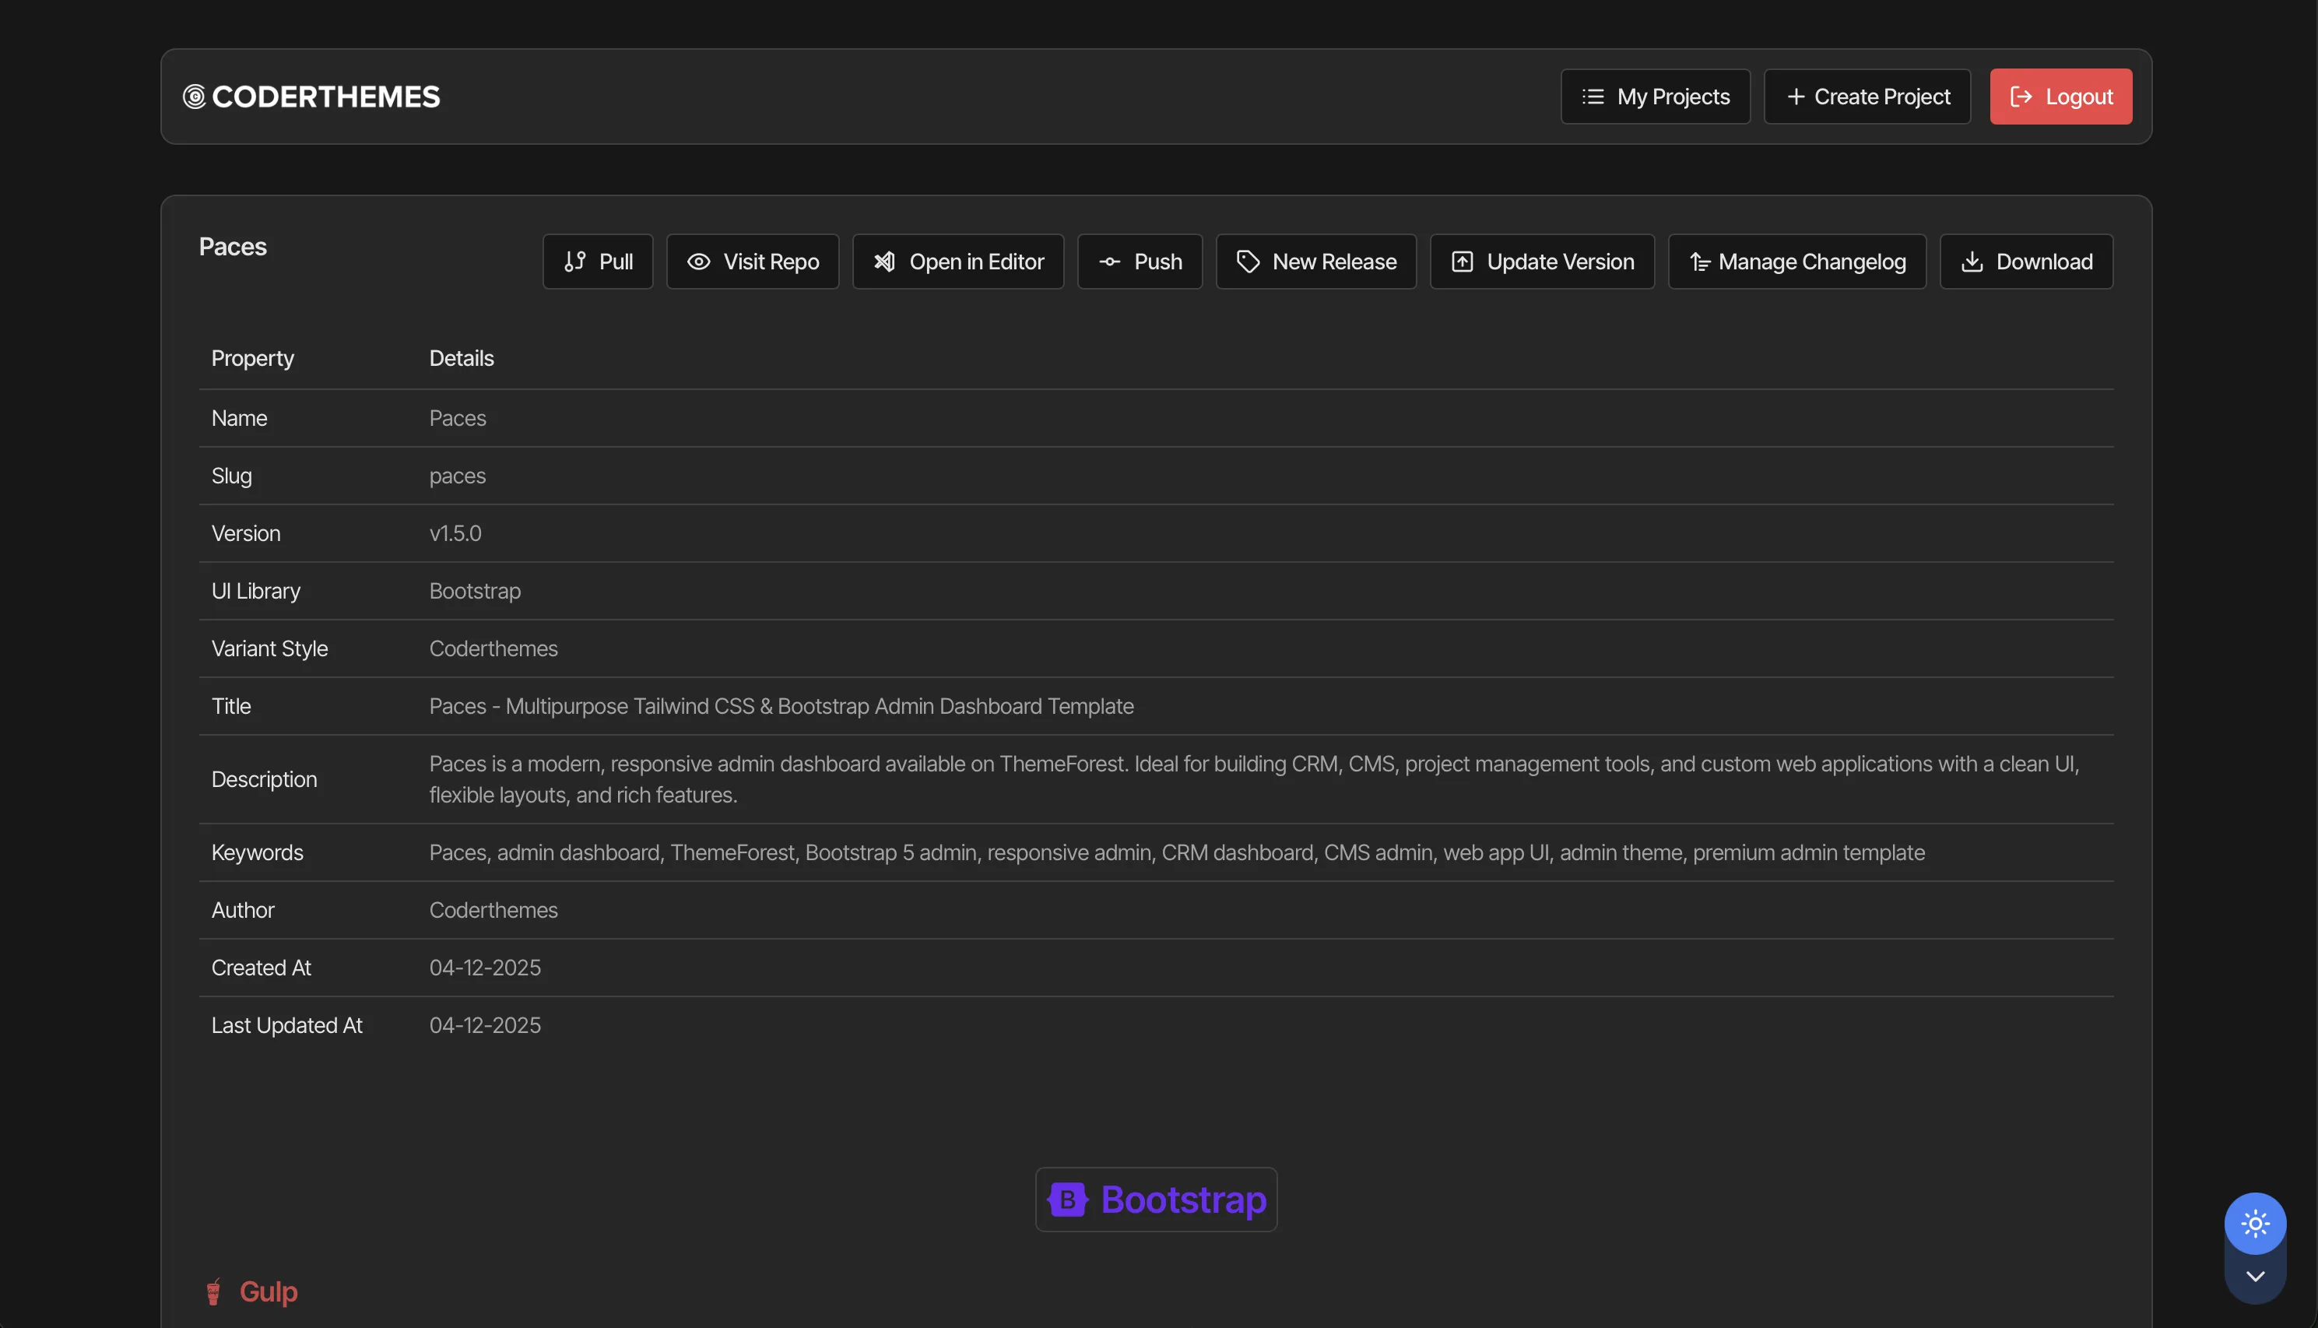Select the Variant Style value Coderthemes
The image size is (2318, 1328).
coord(493,648)
